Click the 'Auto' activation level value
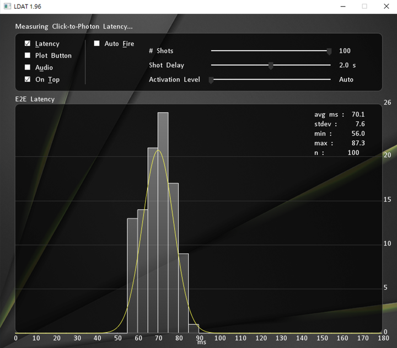The image size is (397, 348). [x=346, y=79]
